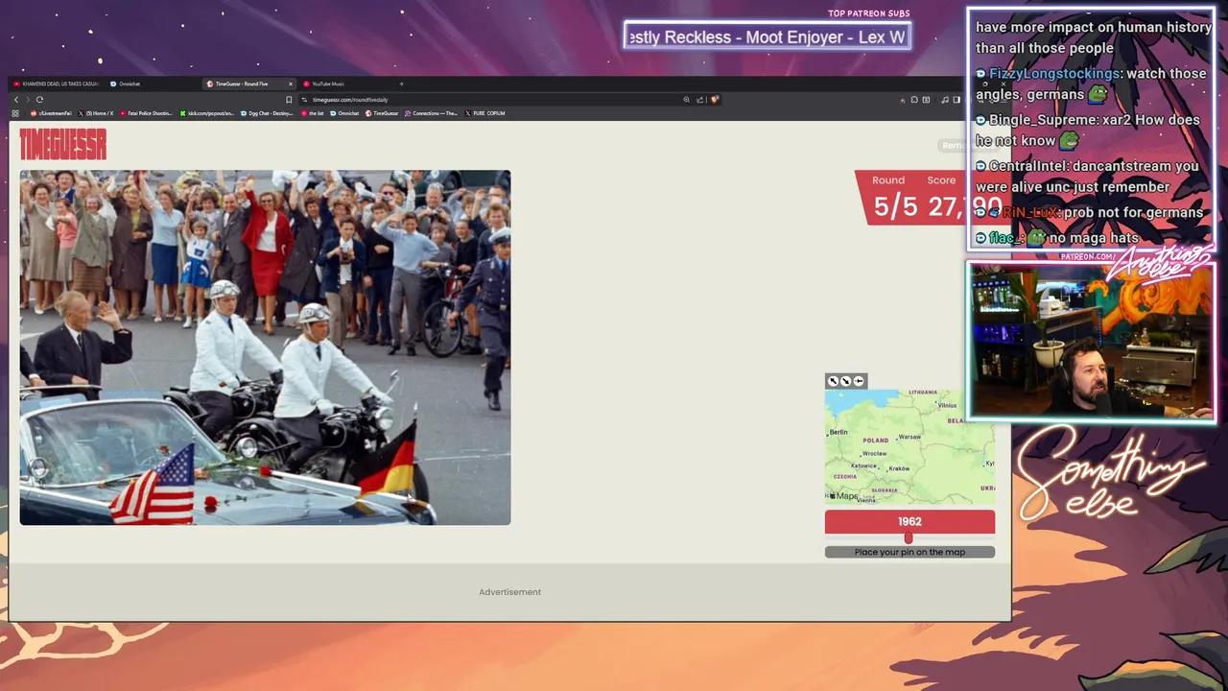Open PURE COPIUM bookmark

click(x=484, y=113)
